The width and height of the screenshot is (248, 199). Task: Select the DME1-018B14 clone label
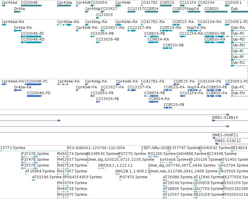point(225,118)
